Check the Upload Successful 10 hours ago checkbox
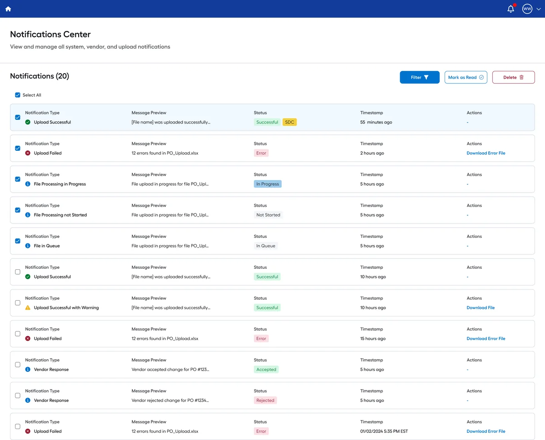 click(x=18, y=272)
